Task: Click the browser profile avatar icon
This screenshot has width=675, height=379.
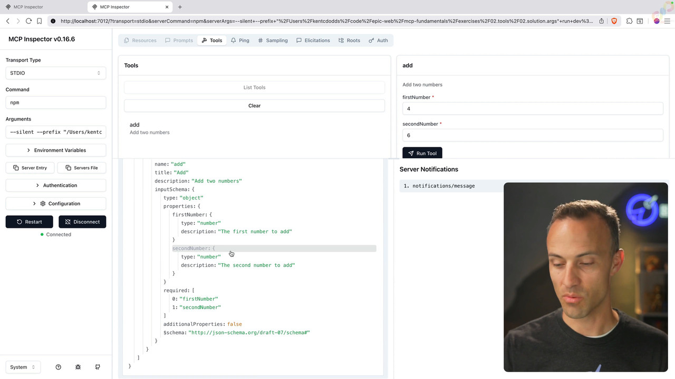Action: (x=657, y=21)
